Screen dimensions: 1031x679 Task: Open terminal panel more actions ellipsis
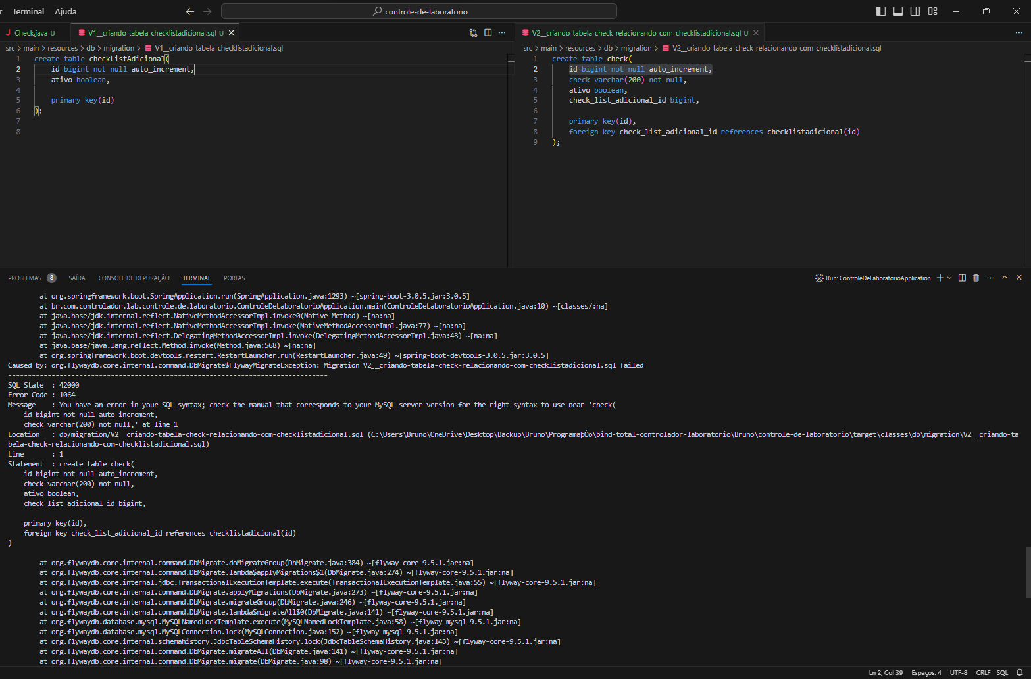point(990,278)
